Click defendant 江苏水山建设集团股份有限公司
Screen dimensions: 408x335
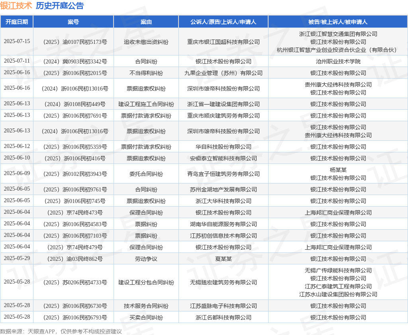[x=338, y=294]
